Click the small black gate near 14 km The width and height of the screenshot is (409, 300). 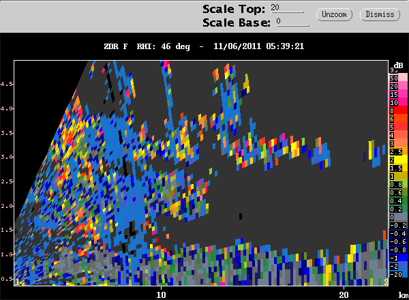click(x=241, y=216)
